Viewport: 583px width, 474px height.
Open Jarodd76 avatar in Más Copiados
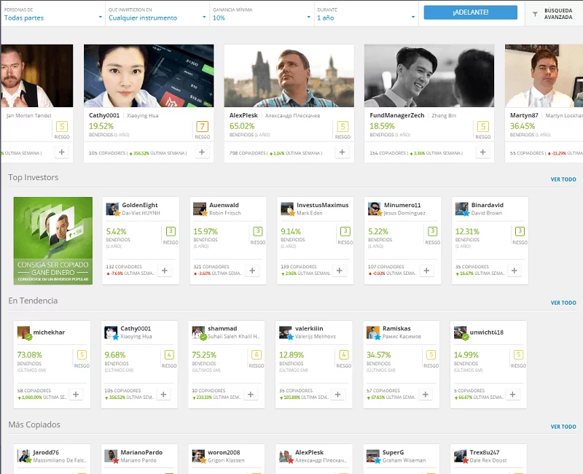coord(24,456)
